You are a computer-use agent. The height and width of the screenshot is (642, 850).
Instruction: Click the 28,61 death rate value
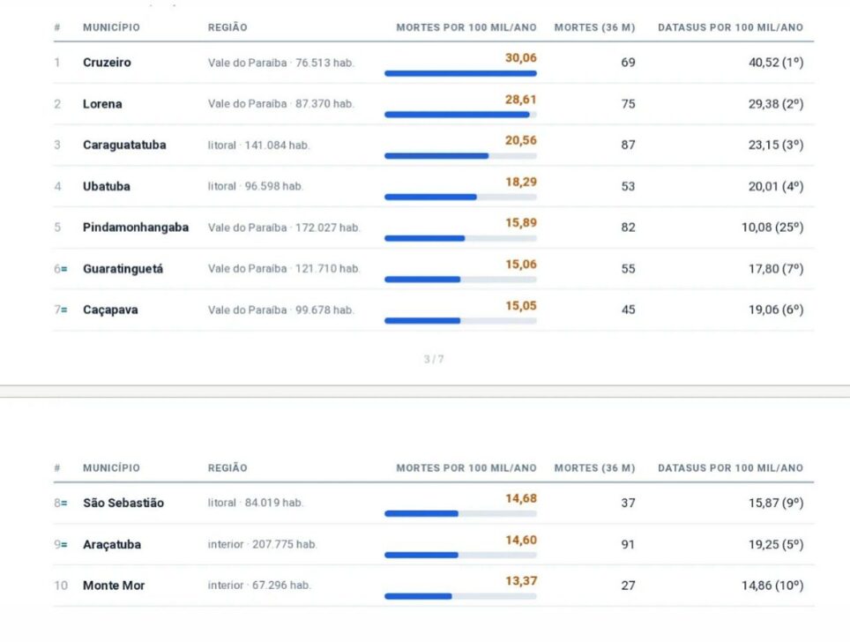point(520,100)
